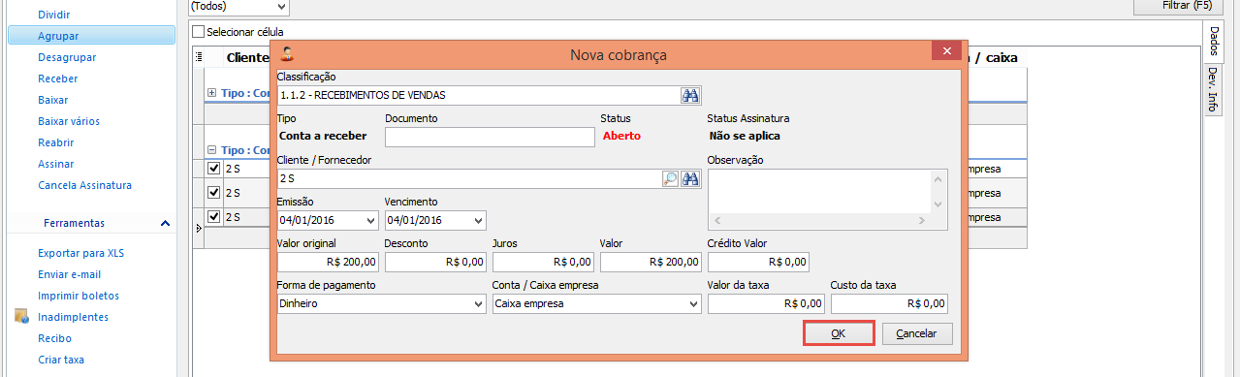Viewport: 1240px width, 377px height.
Task: Select Baixar vários in sidebar
Action: (68, 121)
